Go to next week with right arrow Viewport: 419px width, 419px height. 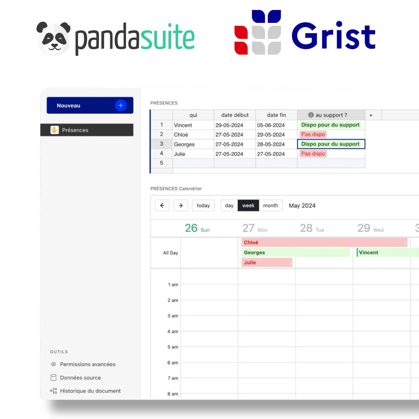(x=181, y=206)
